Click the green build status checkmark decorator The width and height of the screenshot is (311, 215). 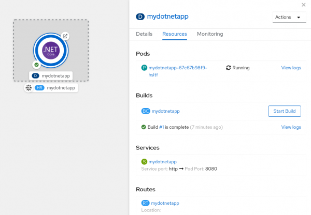[x=36, y=65]
